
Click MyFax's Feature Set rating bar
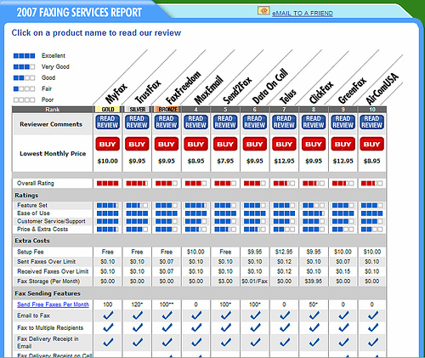pyautogui.click(x=108, y=205)
